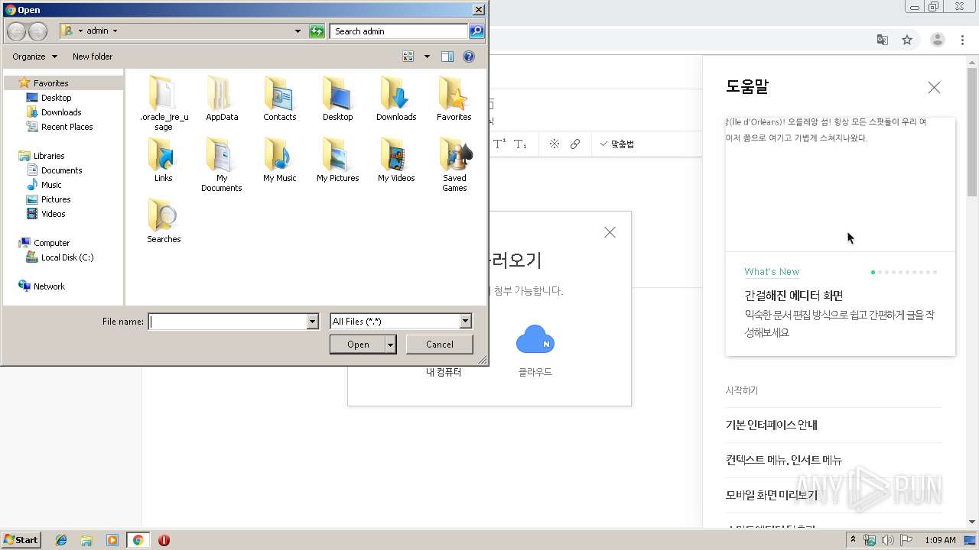979x550 pixels.
Task: Select the Desktop folder in file list
Action: 337,99
